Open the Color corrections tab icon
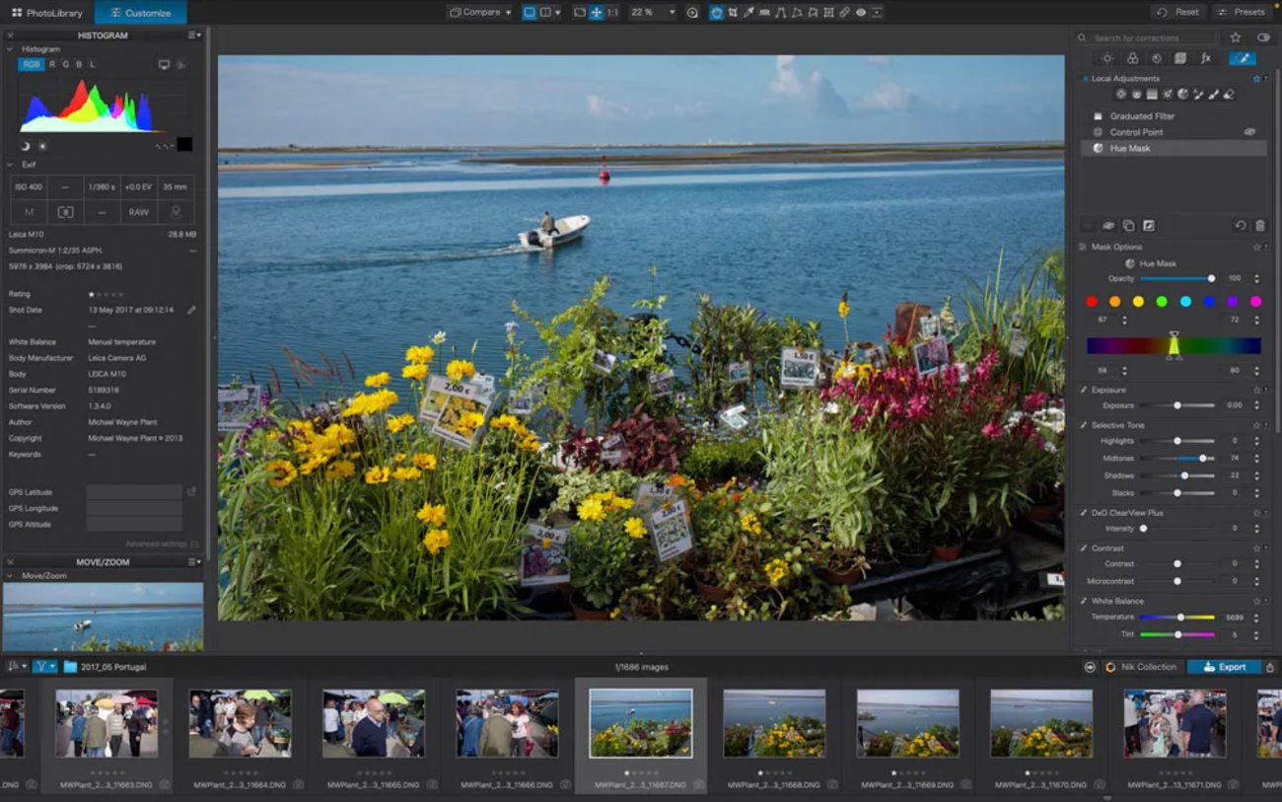 (x=1132, y=58)
